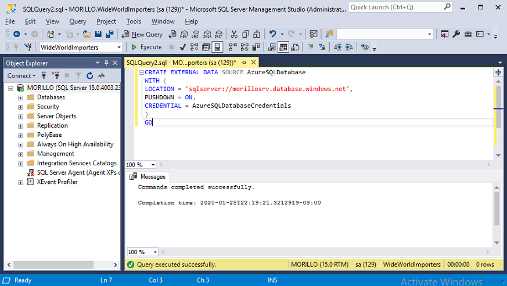Image resolution: width=507 pixels, height=286 pixels.
Task: Expand the Databases folder node
Action: coord(21,97)
